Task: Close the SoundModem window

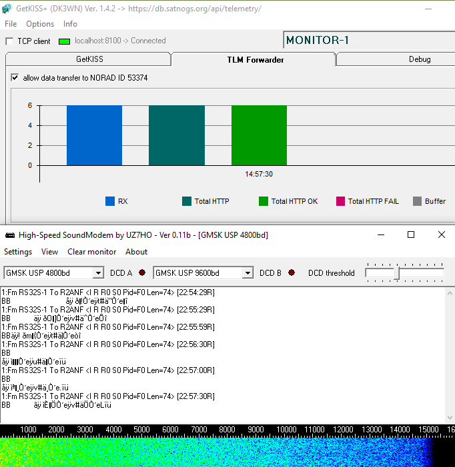Action: [442, 235]
